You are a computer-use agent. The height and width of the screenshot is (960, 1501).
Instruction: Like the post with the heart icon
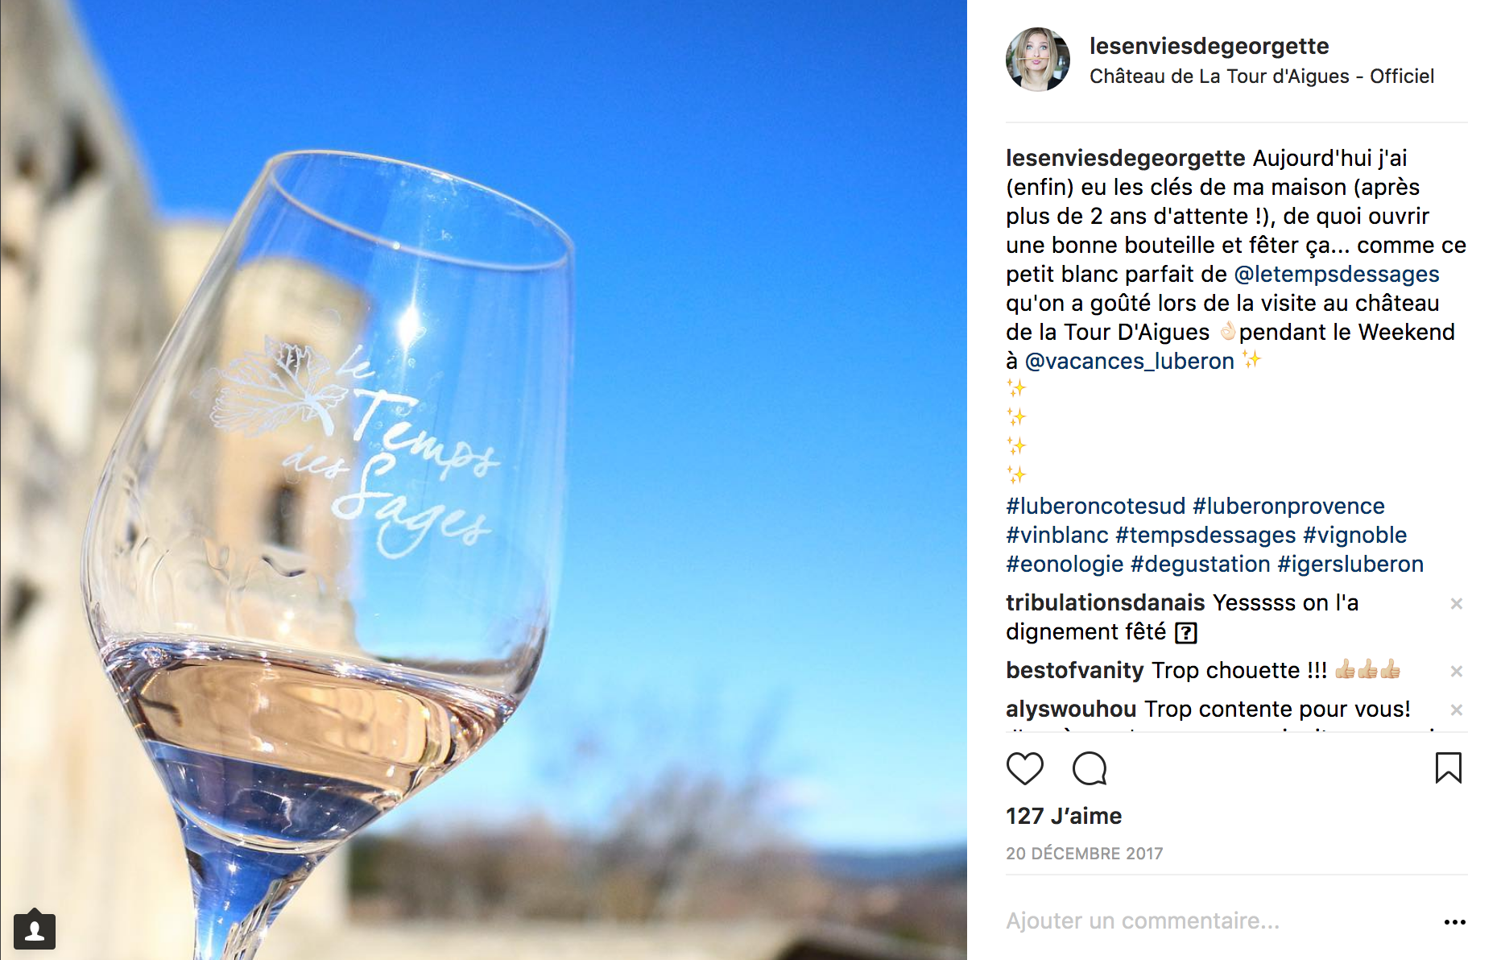pyautogui.click(x=1024, y=768)
